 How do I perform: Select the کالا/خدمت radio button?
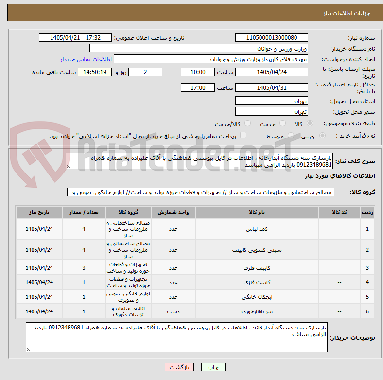(248, 123)
